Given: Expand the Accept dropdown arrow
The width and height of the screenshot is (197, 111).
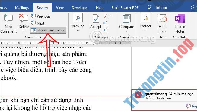Looking at the screenshot, I should click(x=96, y=31).
